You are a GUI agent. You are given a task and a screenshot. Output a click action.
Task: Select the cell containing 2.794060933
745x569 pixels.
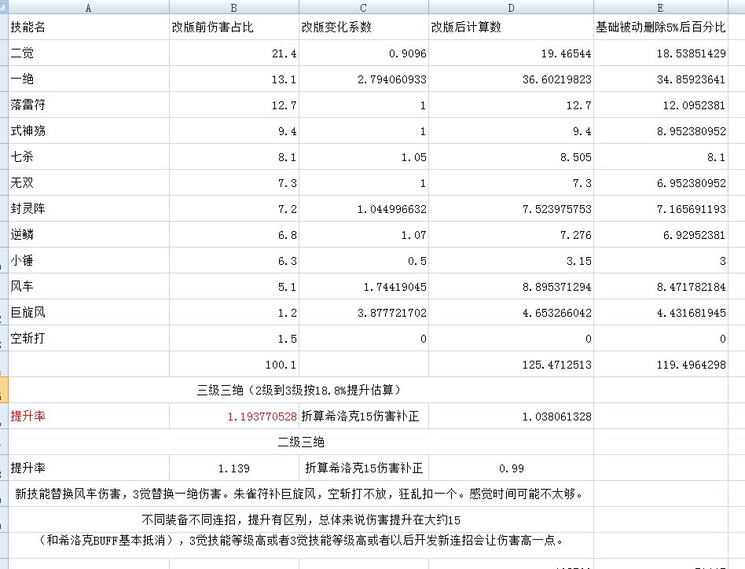pos(363,79)
